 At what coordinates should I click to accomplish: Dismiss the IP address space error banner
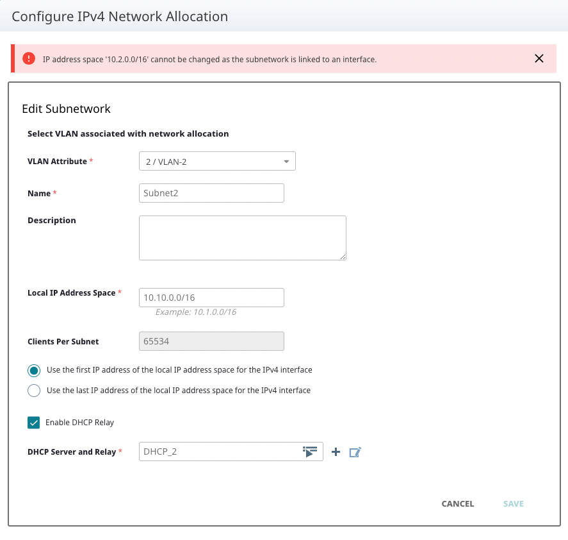click(x=539, y=58)
